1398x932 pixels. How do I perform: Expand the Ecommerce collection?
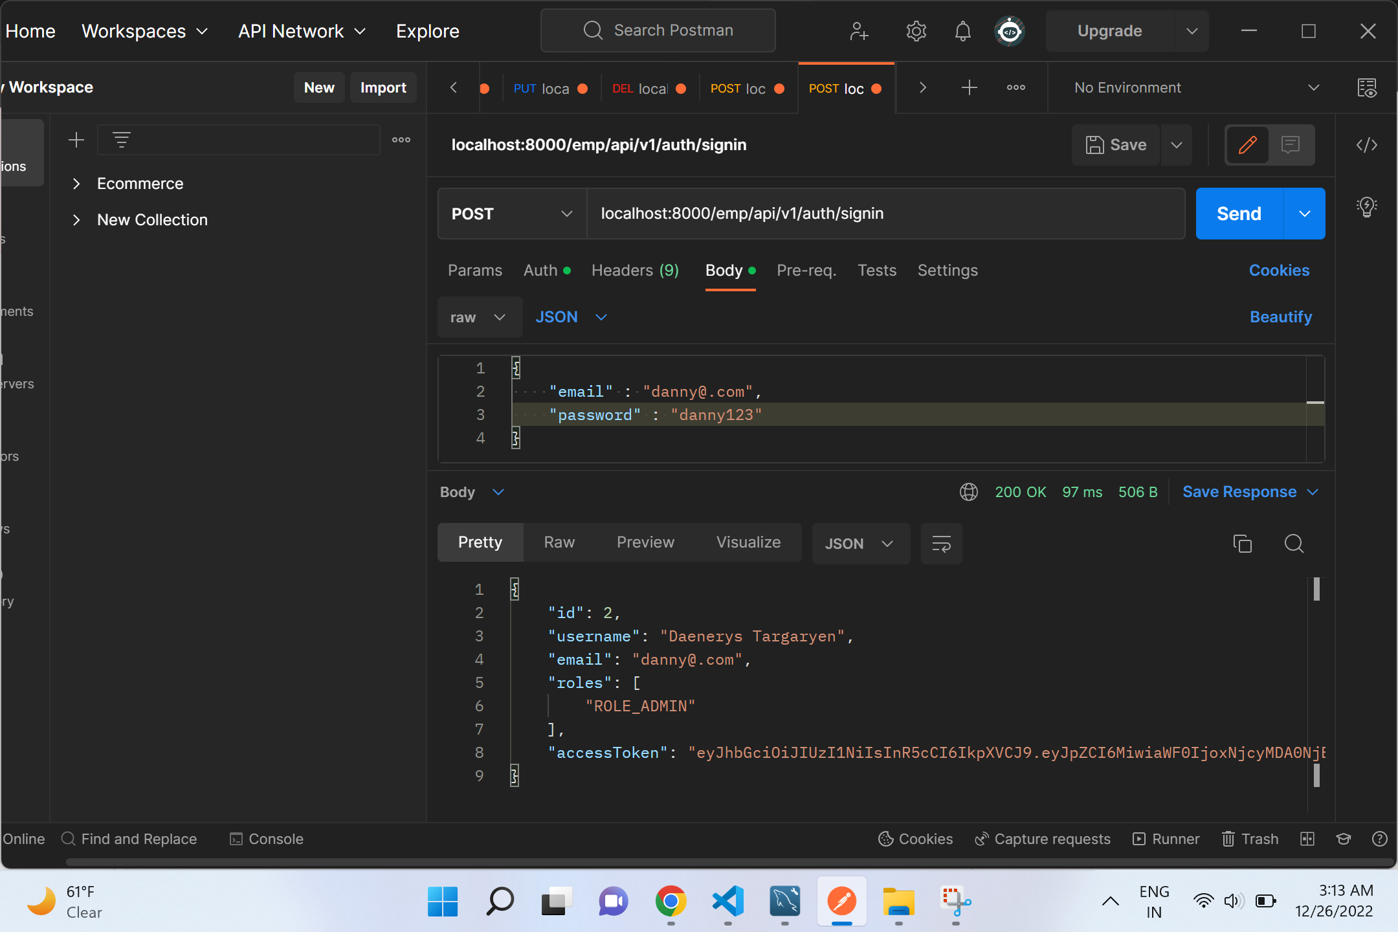76,183
